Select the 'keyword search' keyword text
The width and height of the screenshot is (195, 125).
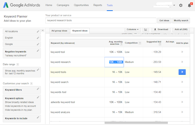click(59, 82)
